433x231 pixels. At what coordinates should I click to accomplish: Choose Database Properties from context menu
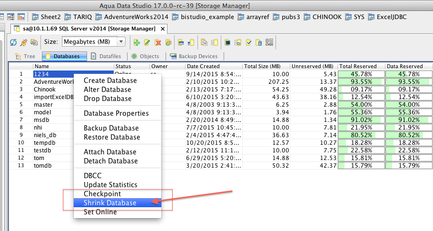[x=118, y=113]
